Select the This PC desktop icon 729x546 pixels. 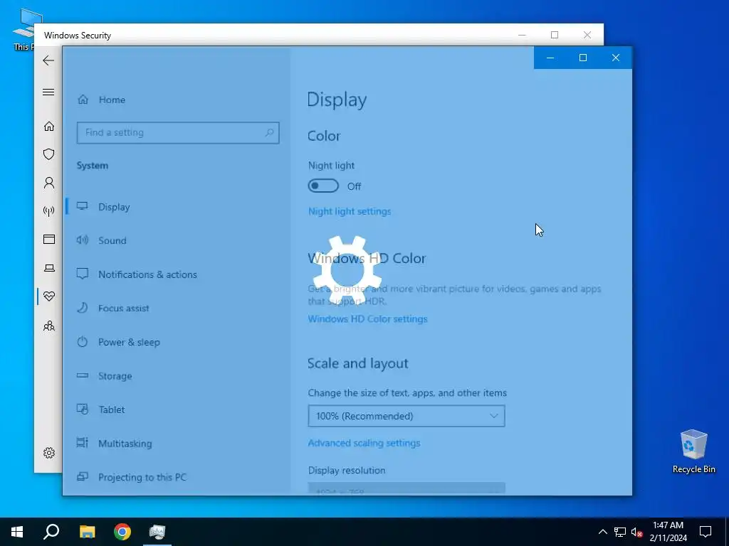click(23, 28)
